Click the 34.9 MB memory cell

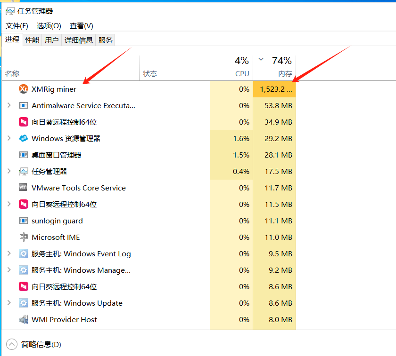274,122
